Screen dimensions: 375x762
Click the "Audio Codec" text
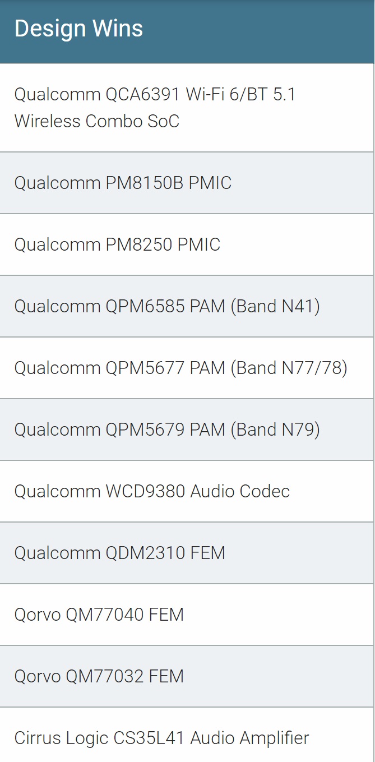(240, 491)
